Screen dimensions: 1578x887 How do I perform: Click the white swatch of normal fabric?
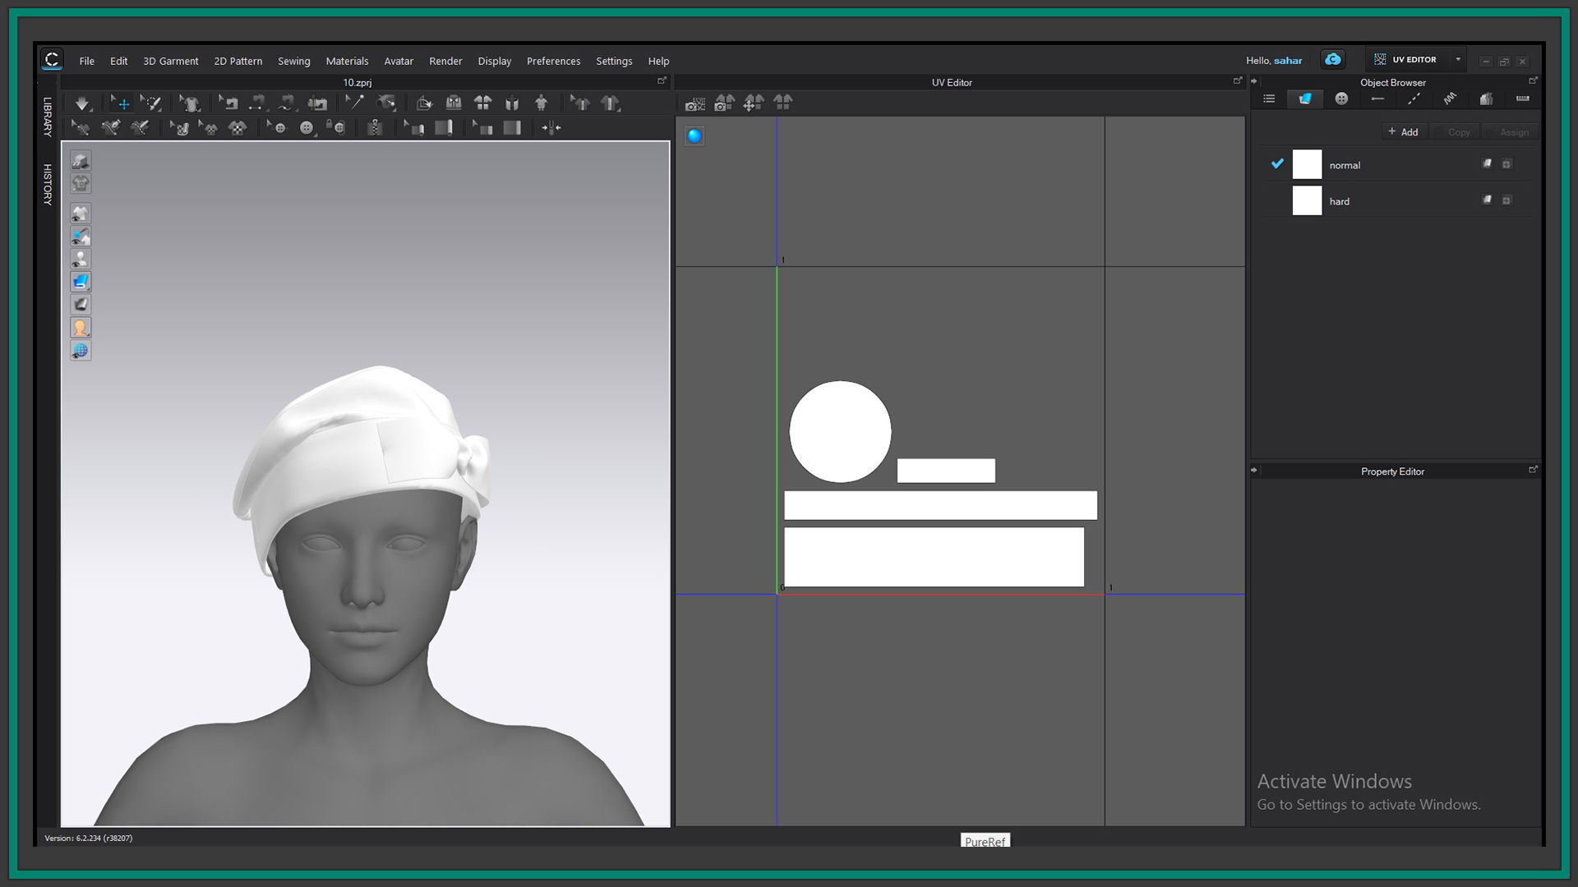1307,164
